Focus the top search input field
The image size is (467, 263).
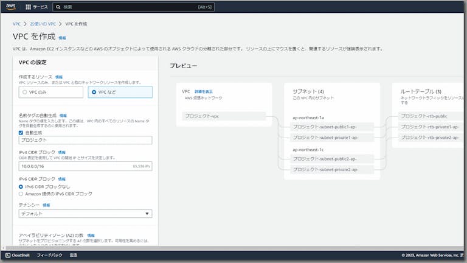pos(133,7)
